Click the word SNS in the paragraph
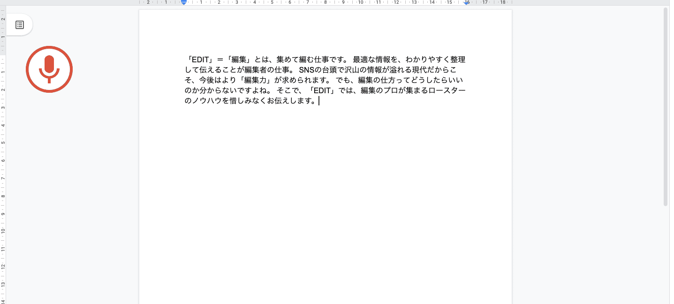The width and height of the screenshot is (674, 304). pyautogui.click(x=307, y=70)
